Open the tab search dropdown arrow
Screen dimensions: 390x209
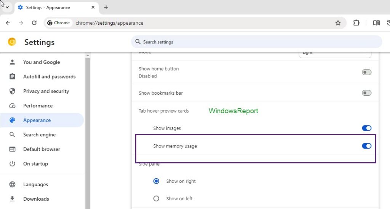click(7, 7)
